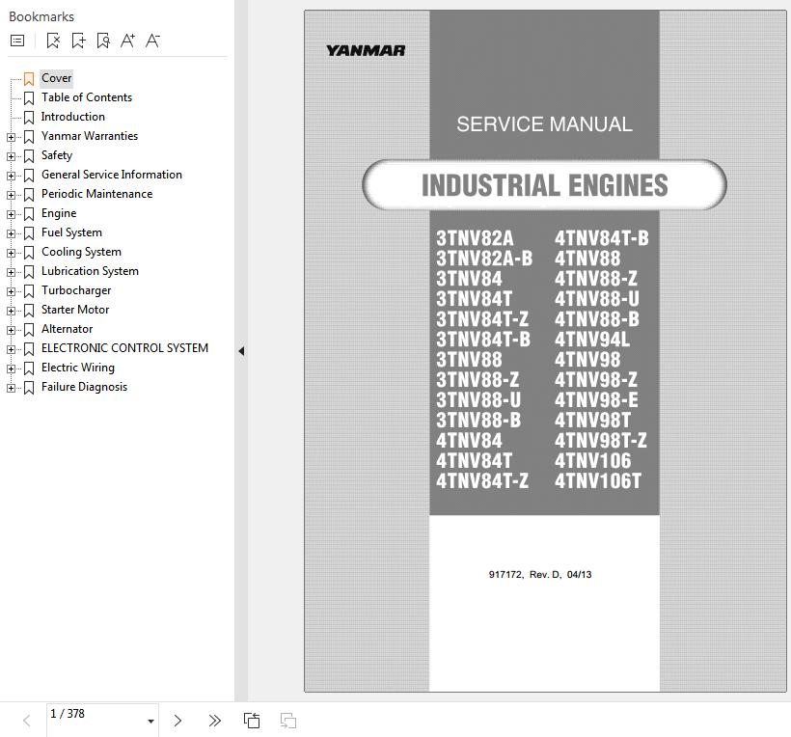This screenshot has height=737, width=791.
Task: Click the go to previous view icon
Action: pos(252,721)
